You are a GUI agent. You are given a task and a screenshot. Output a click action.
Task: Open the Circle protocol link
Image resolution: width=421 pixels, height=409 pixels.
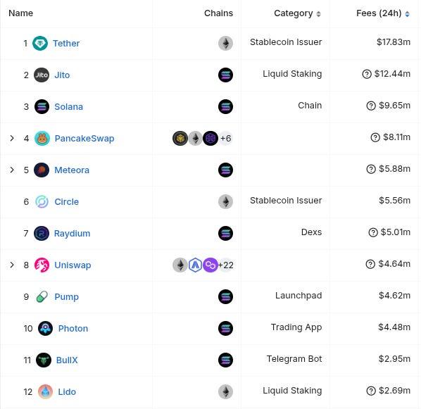(67, 201)
